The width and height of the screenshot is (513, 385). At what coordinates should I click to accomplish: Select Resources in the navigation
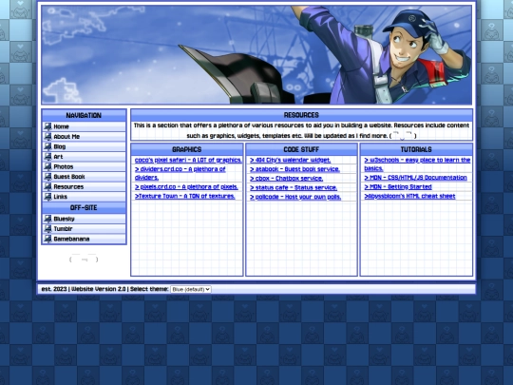[x=85, y=186]
